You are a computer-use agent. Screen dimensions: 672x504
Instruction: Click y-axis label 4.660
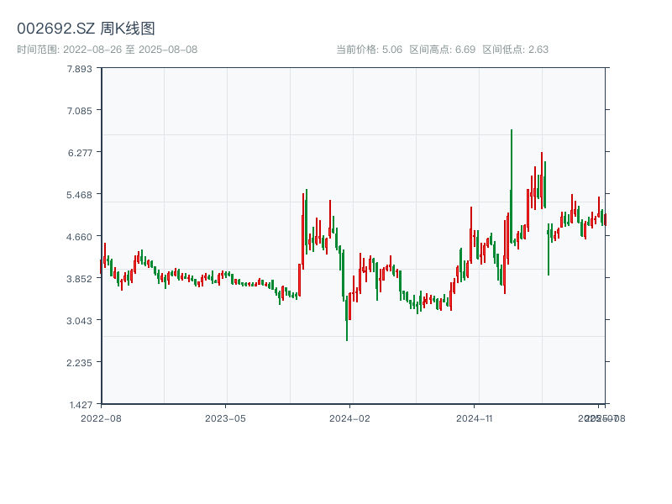pos(79,237)
